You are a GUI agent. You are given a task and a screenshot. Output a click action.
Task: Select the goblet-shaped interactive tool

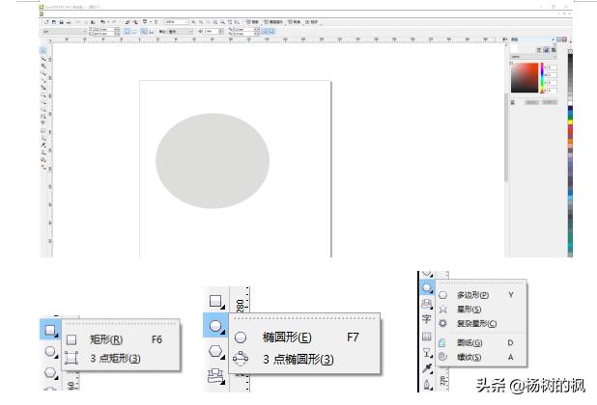click(426, 353)
